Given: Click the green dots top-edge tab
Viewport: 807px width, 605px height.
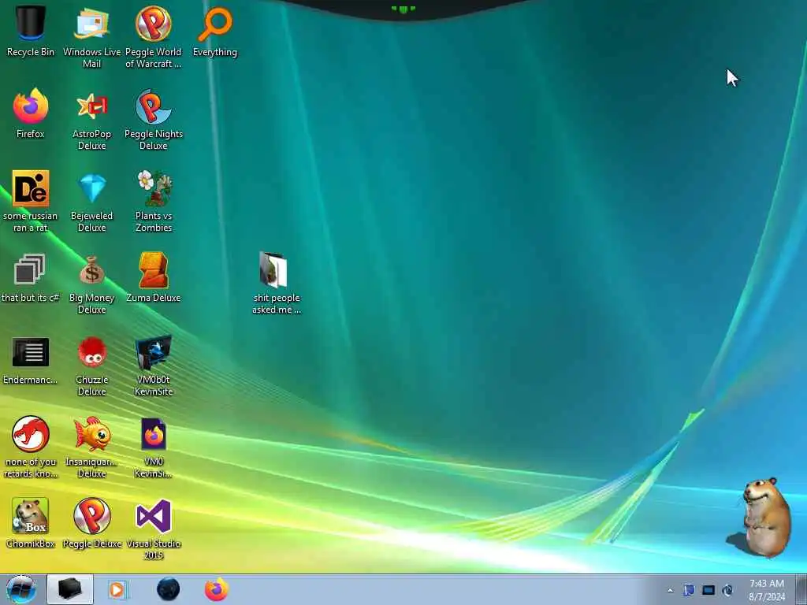Looking at the screenshot, I should pos(403,9).
